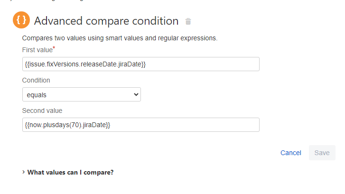Screen dimensions: 345x194
Task: Select the equals text in the Condition selector
Action: pos(37,95)
